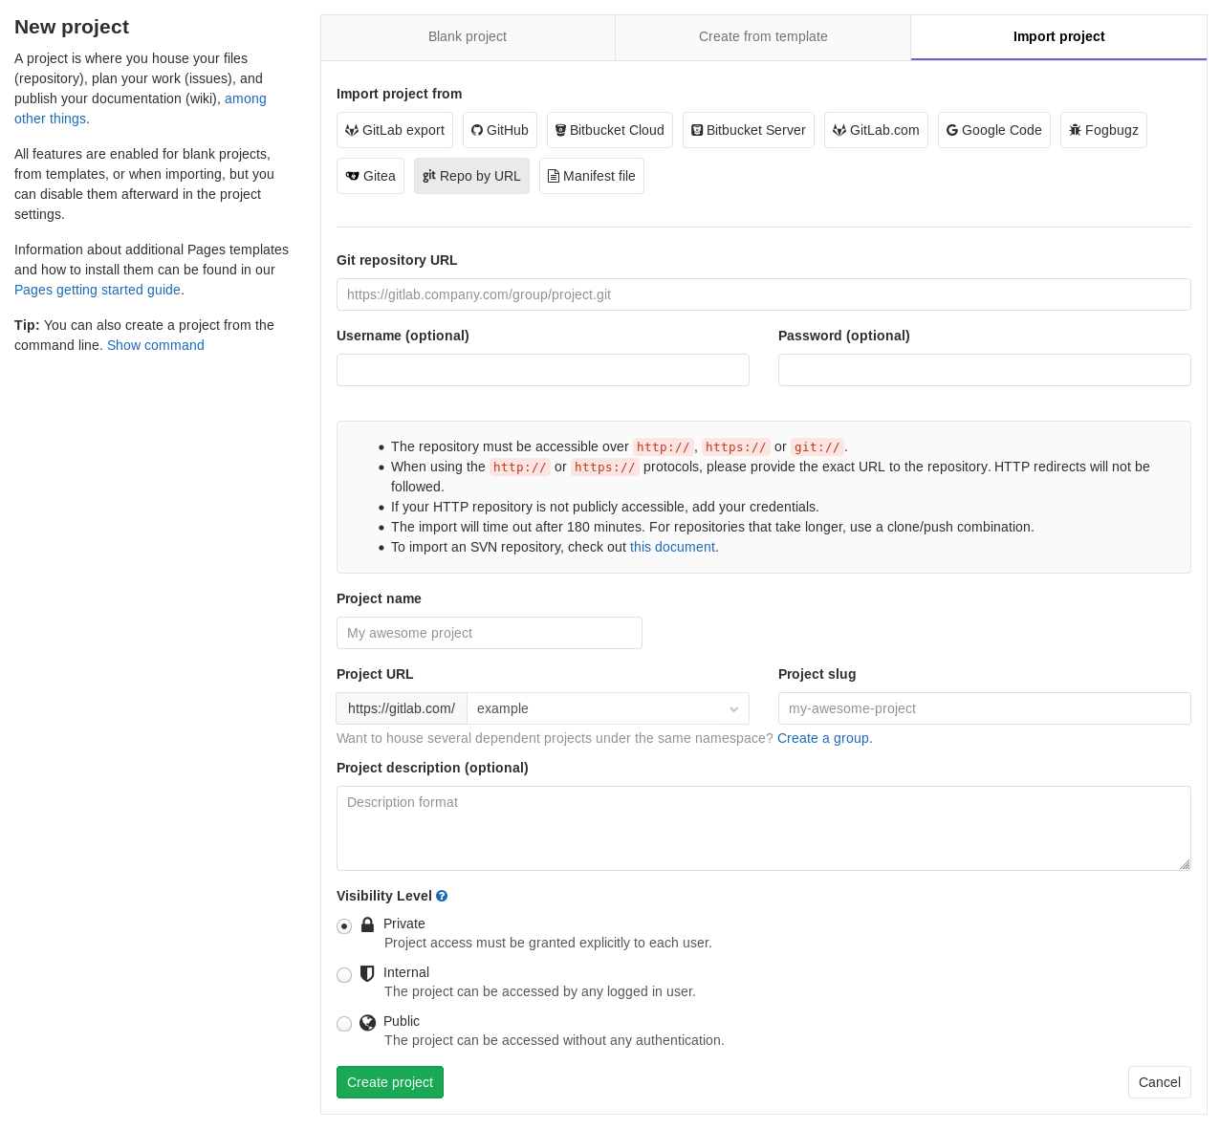Set visibility to Public
Image resolution: width=1220 pixels, height=1130 pixels.
coord(344,1023)
